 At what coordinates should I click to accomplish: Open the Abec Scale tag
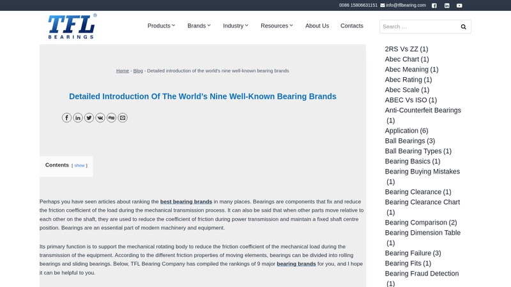(x=407, y=90)
